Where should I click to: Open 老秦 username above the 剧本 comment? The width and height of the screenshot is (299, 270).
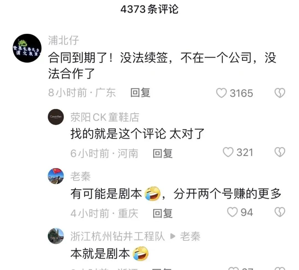click(81, 176)
